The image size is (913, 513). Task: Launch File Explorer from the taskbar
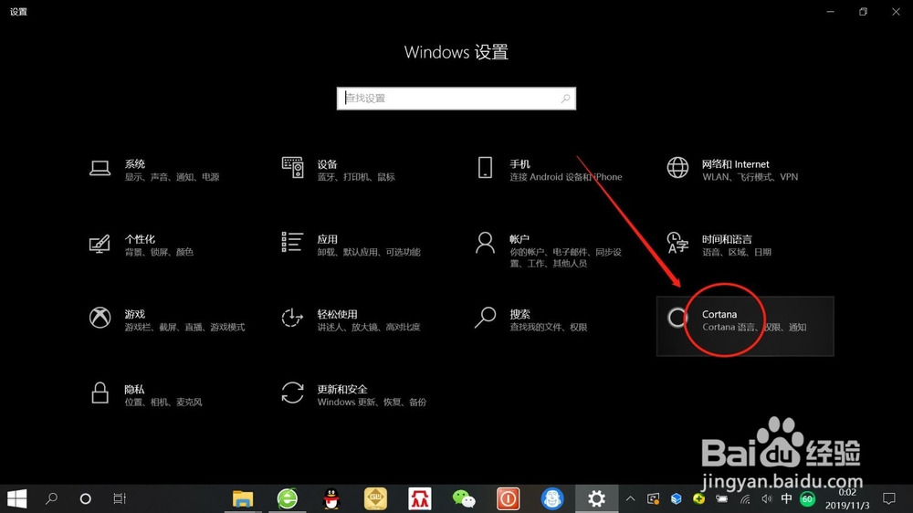pyautogui.click(x=243, y=499)
